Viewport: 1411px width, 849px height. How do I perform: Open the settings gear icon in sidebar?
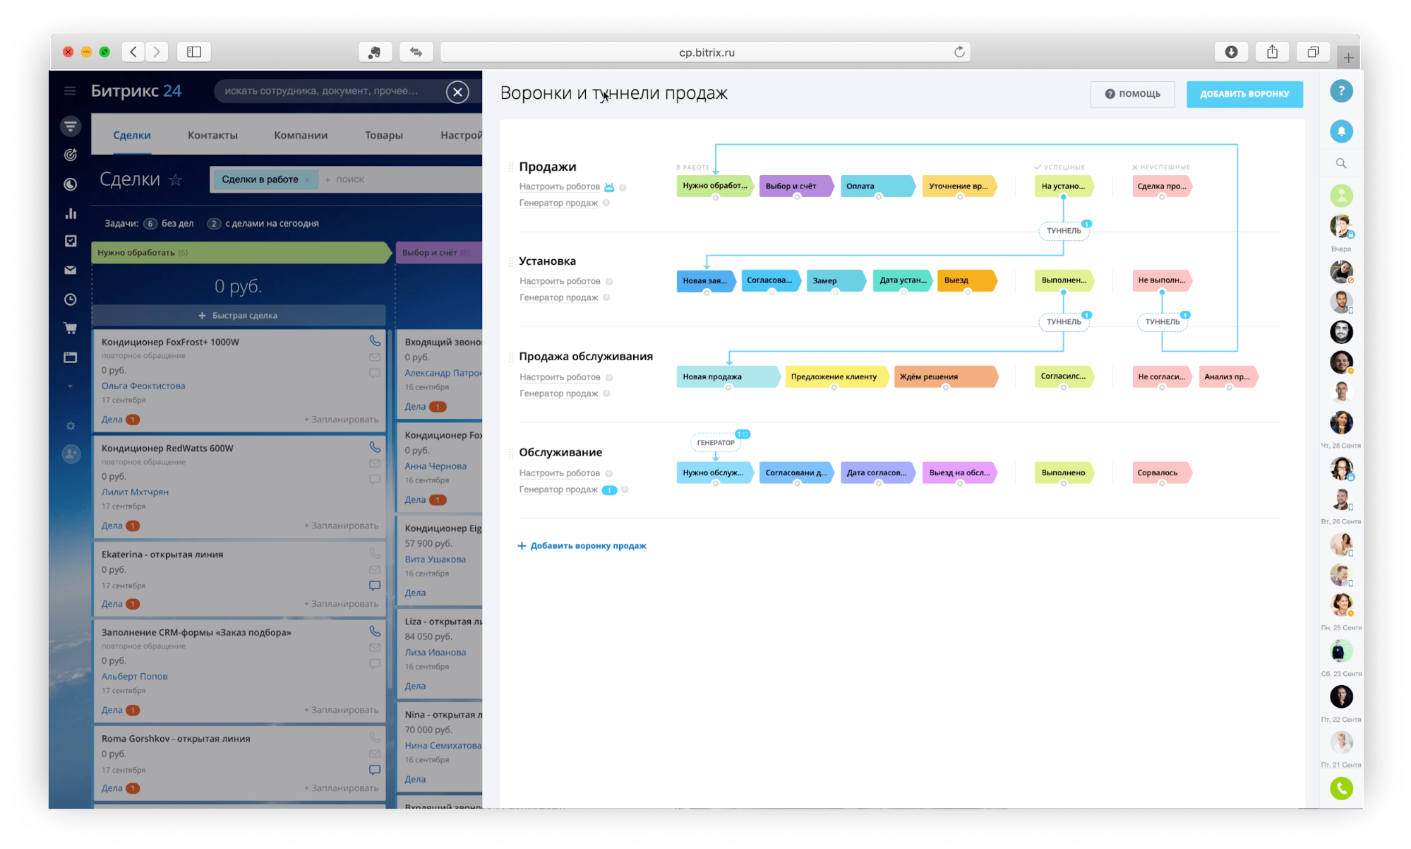71,426
